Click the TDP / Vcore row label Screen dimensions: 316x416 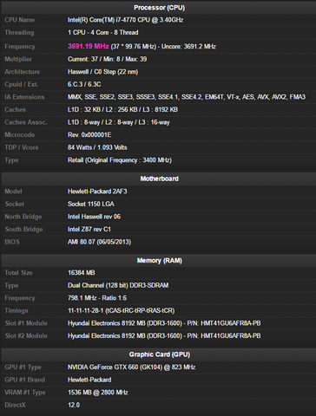click(22, 147)
